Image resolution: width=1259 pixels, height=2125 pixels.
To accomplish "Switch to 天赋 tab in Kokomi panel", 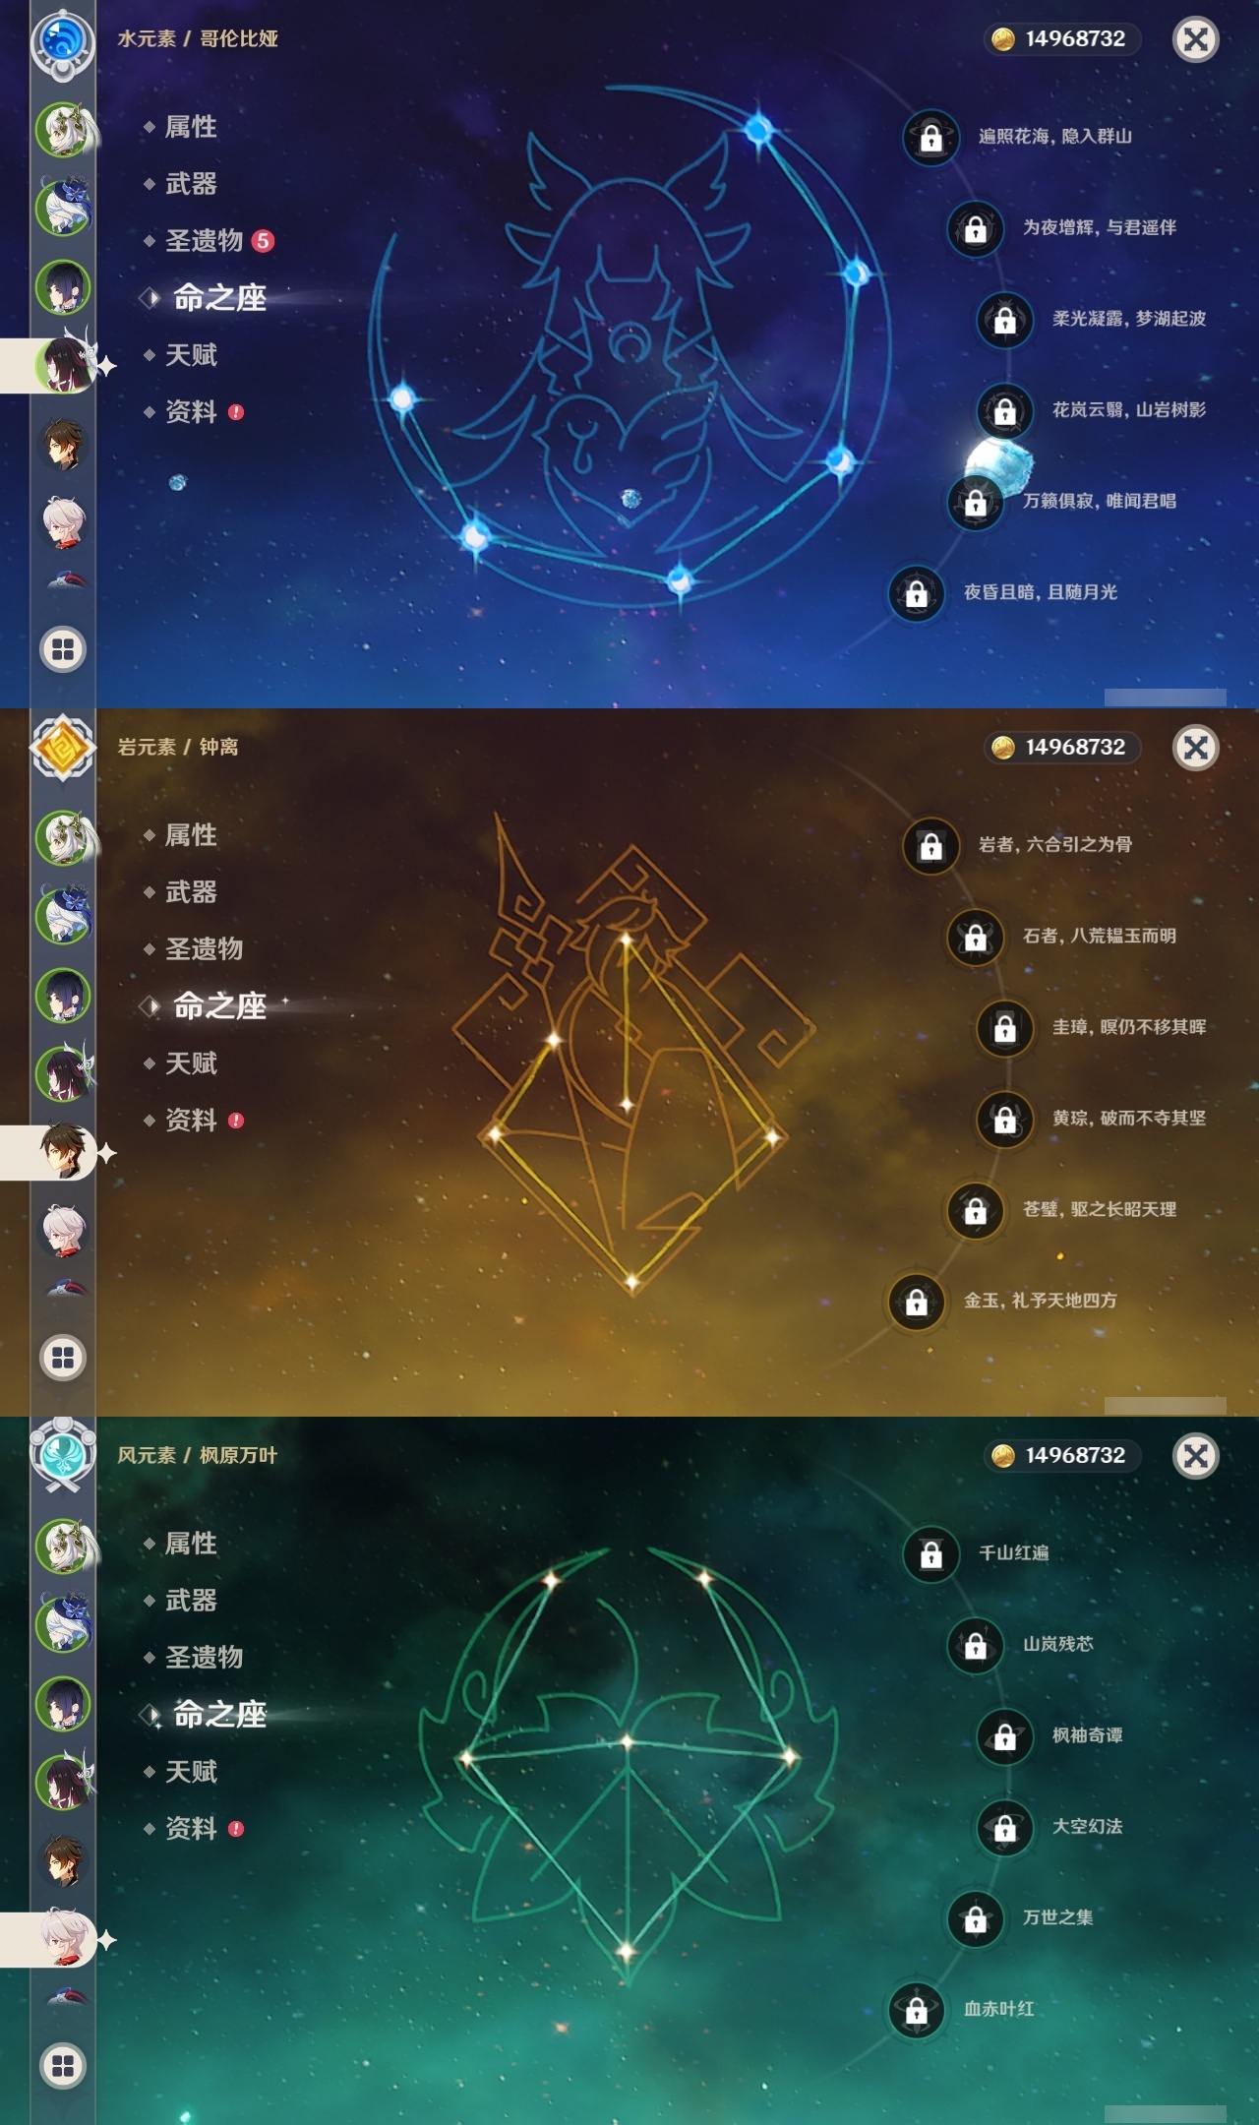I will click(191, 355).
